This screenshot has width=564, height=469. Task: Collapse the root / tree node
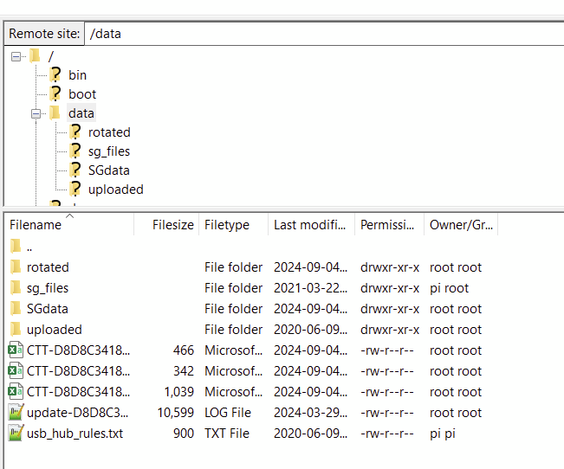16,56
